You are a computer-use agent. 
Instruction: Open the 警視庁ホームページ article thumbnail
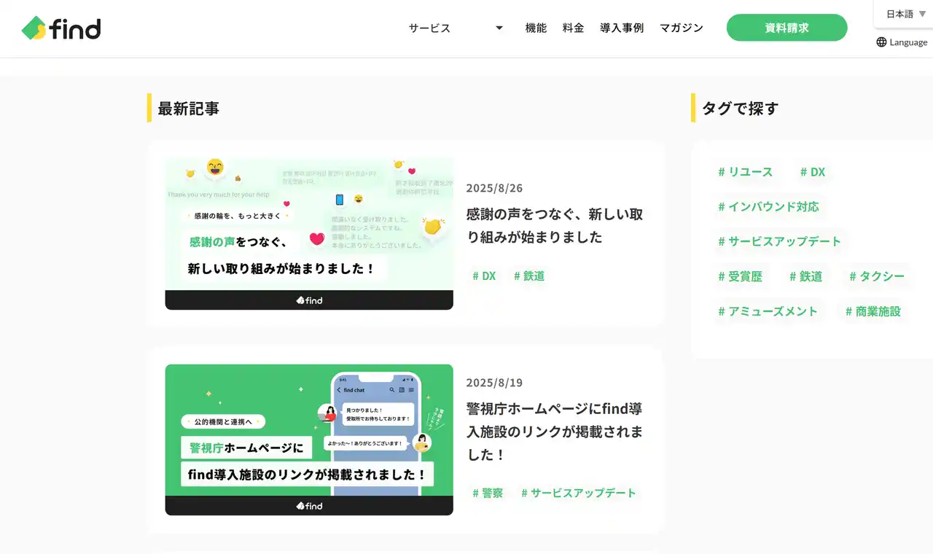[309, 440]
